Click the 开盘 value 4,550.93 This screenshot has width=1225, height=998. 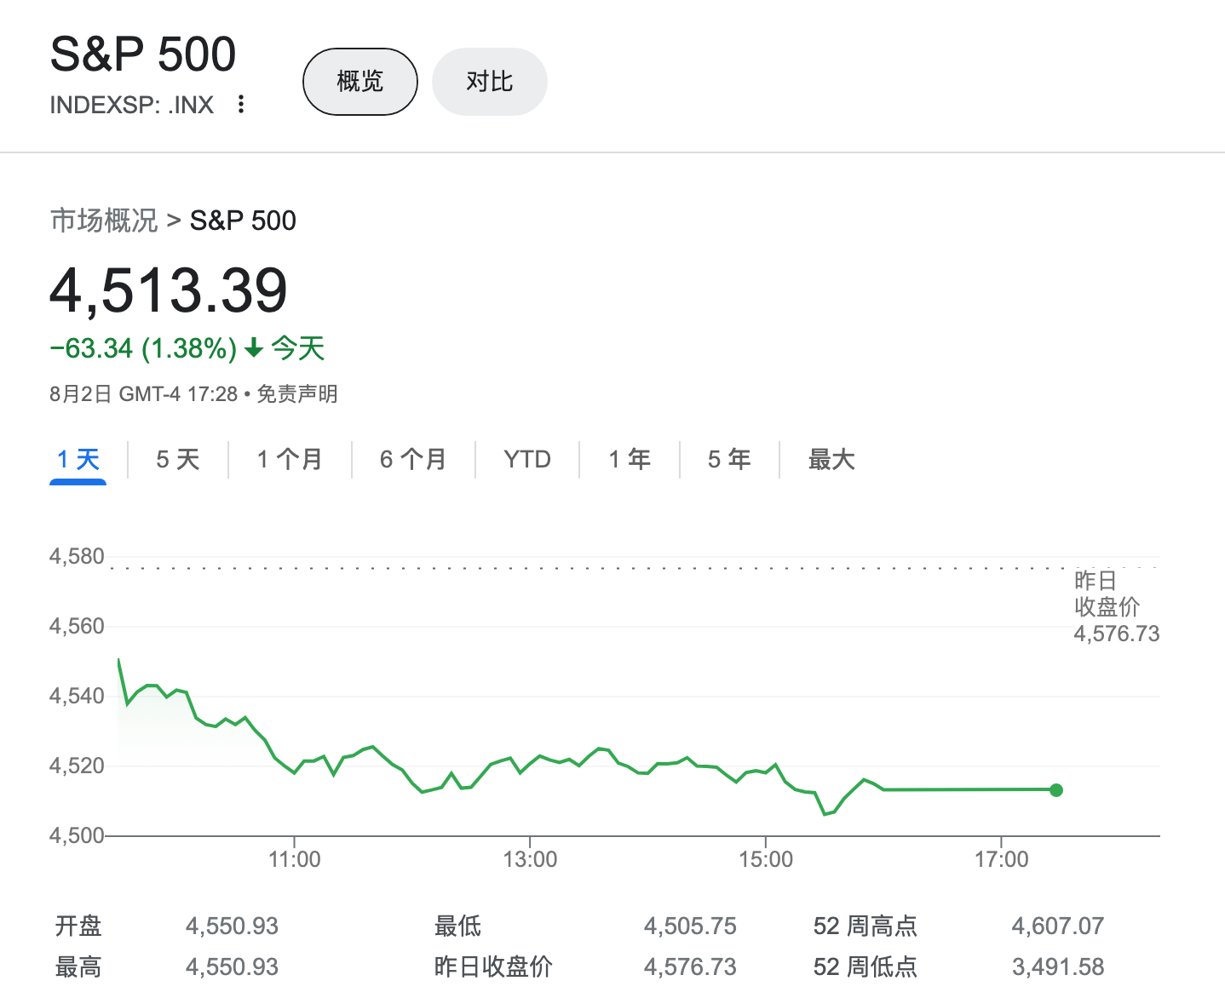232,926
